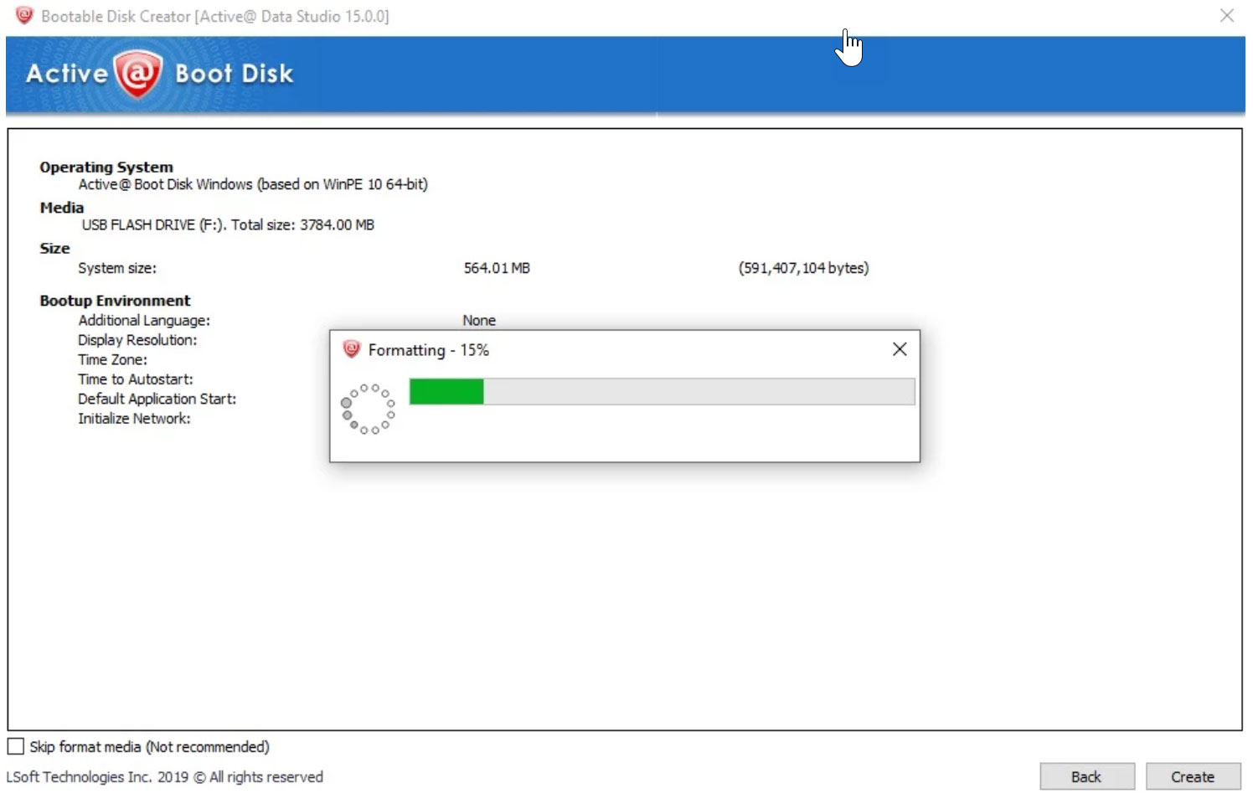Click the red shield icon in Formatting dialog
This screenshot has width=1253, height=804.
(x=351, y=349)
